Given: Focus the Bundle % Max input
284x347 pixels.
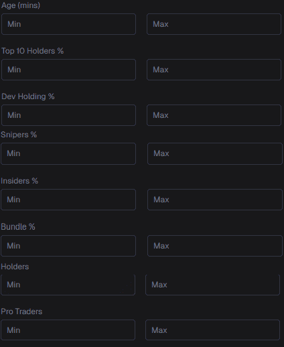Looking at the screenshot, I should [x=215, y=246].
